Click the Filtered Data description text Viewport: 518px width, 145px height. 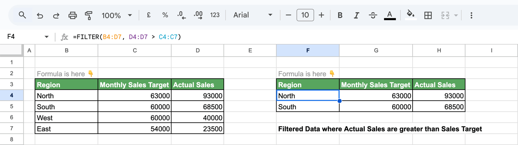point(380,129)
